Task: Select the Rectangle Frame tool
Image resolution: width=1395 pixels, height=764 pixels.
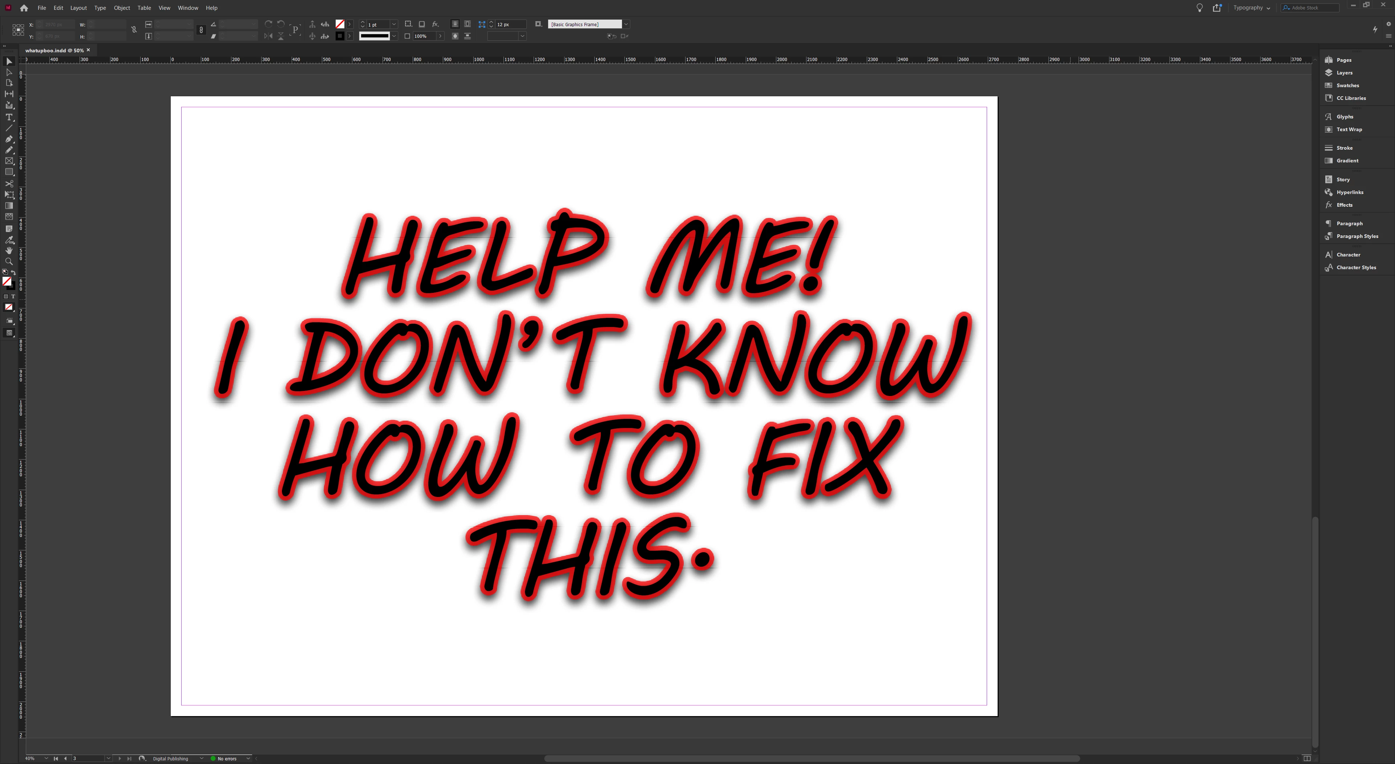Action: tap(9, 161)
